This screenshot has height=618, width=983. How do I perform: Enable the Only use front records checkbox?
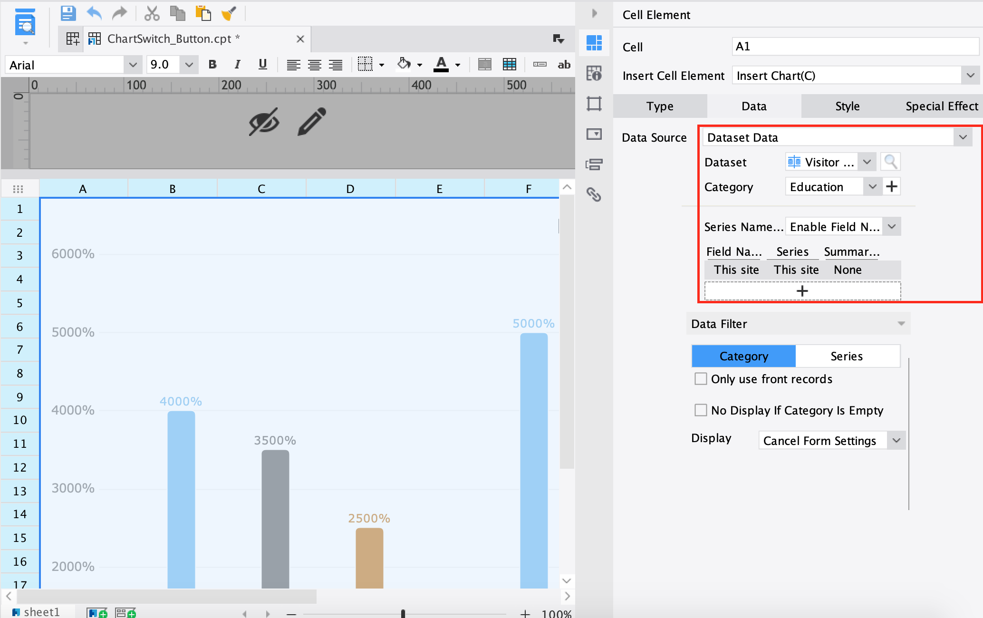pyautogui.click(x=701, y=379)
